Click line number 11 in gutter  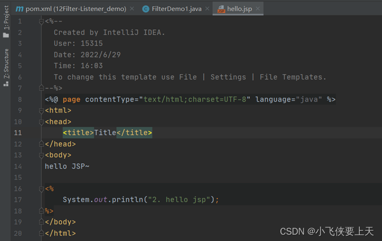click(x=18, y=132)
